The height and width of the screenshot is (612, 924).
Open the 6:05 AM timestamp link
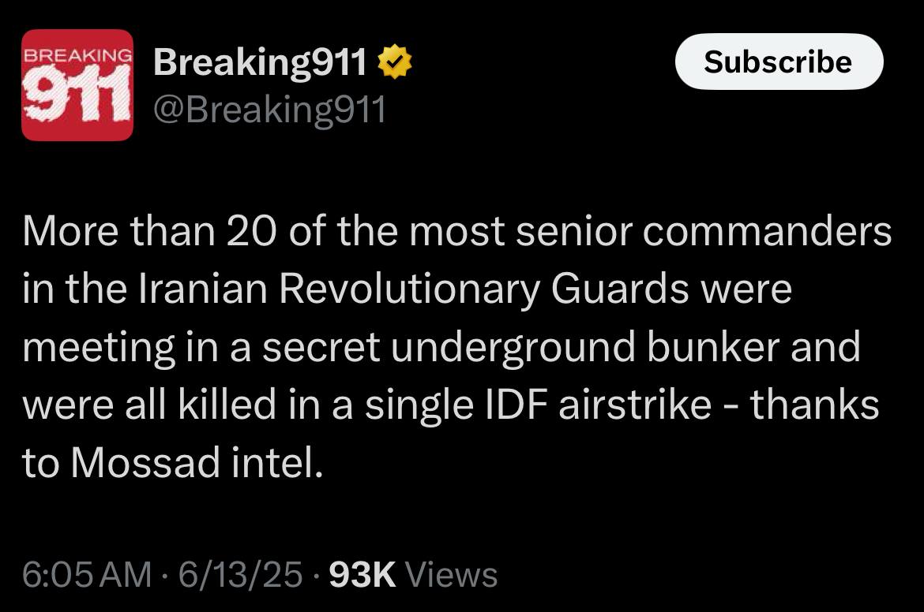[87, 574]
